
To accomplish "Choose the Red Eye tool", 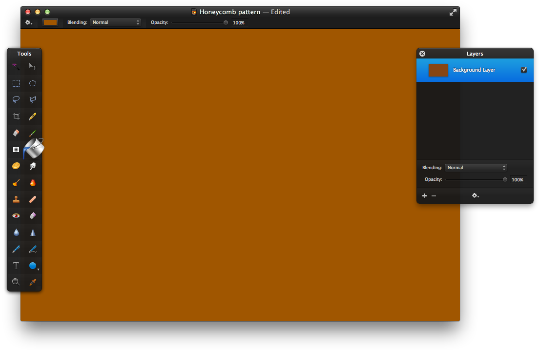I will click(x=16, y=215).
